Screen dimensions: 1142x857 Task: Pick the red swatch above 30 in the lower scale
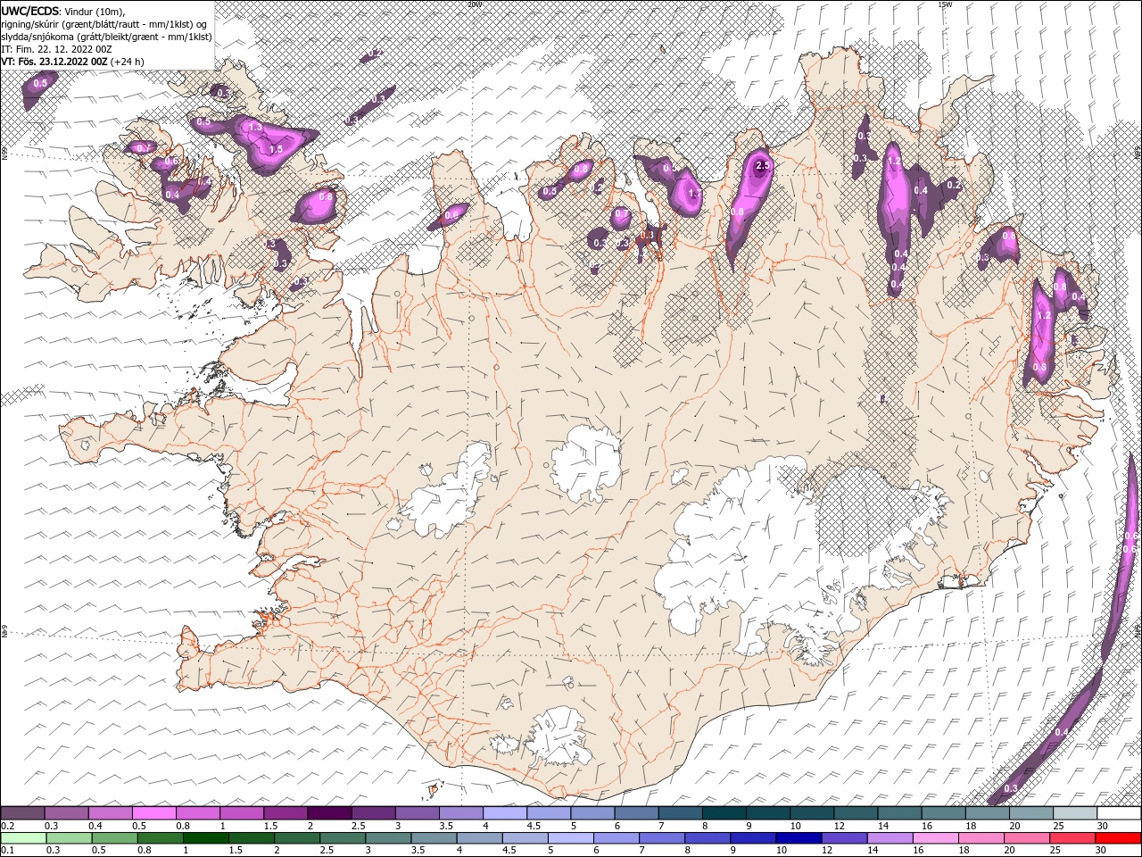point(1118,838)
